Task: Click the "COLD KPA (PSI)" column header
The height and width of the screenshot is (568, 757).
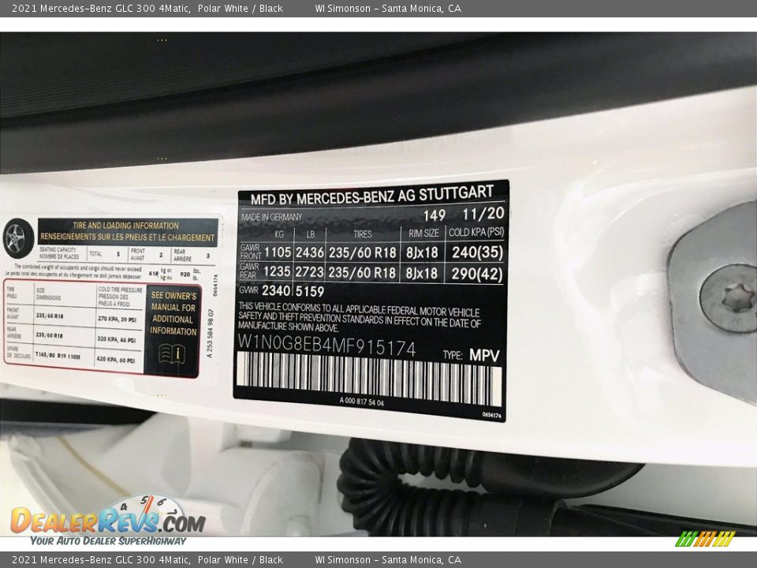Action: point(476,232)
